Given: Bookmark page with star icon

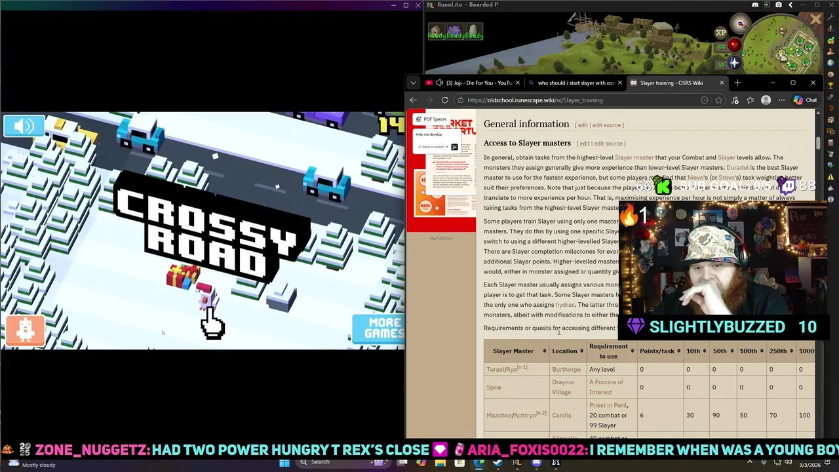Looking at the screenshot, I should [719, 100].
